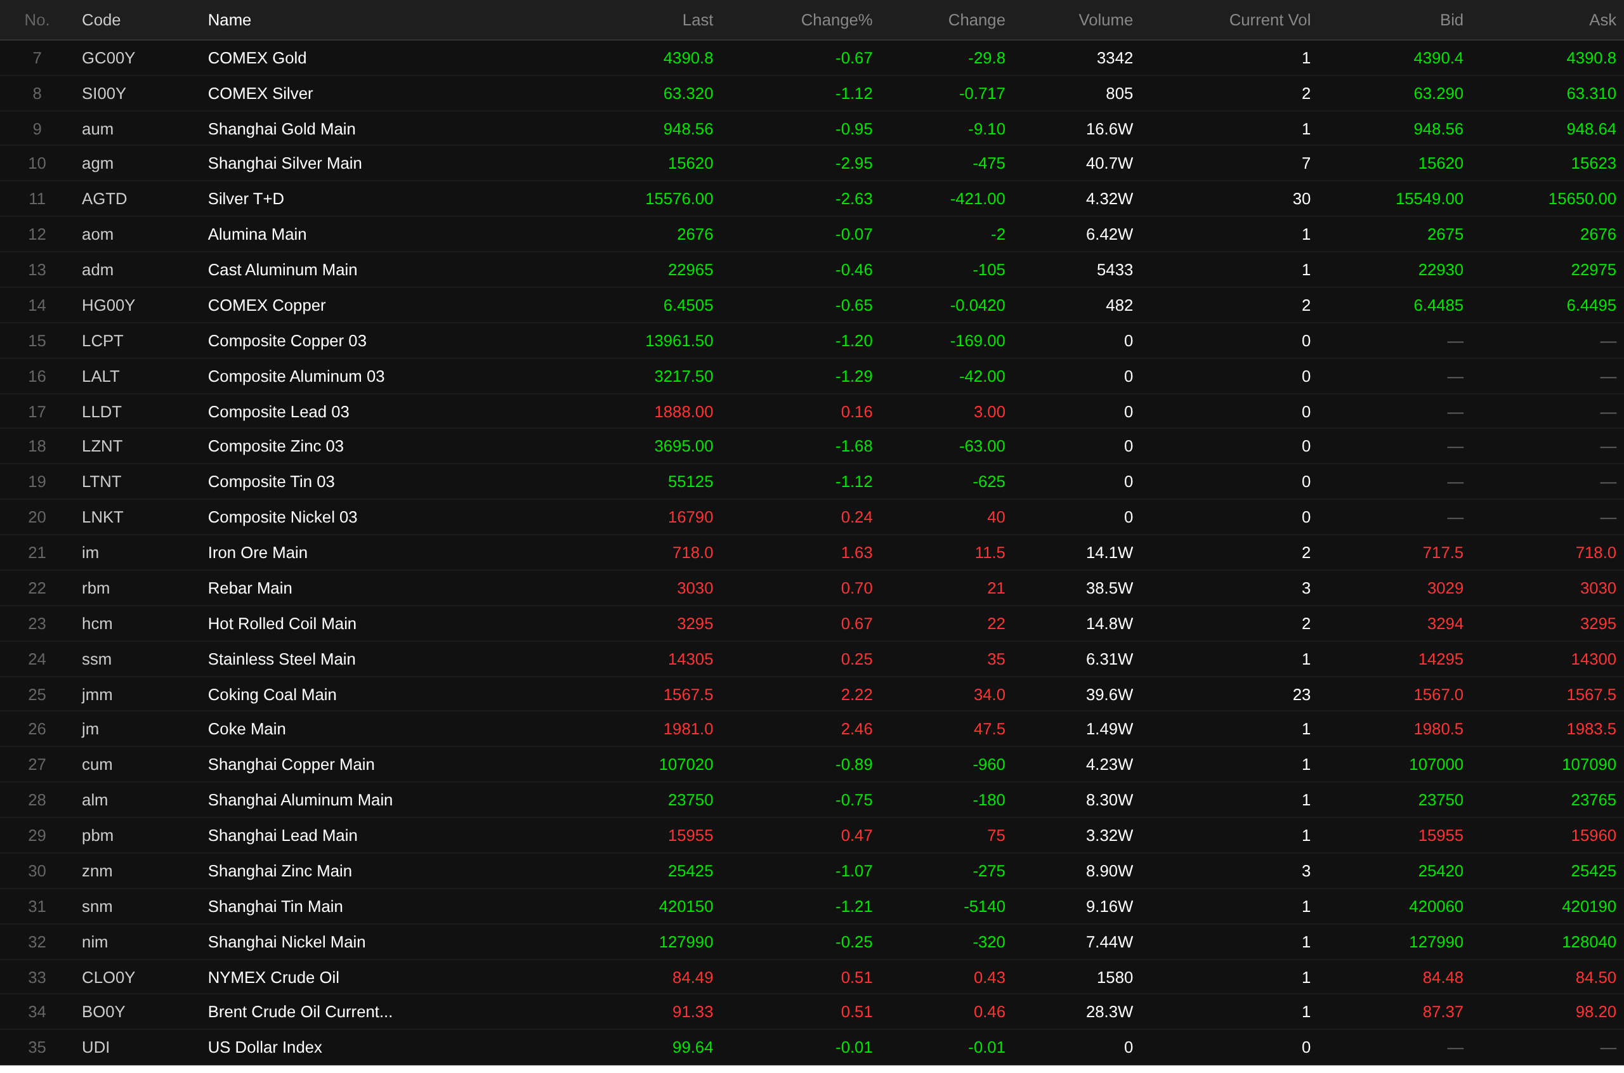Click last price 4390.8

[688, 58]
